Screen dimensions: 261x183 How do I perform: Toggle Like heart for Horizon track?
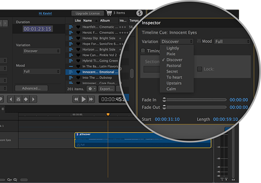(78, 49)
